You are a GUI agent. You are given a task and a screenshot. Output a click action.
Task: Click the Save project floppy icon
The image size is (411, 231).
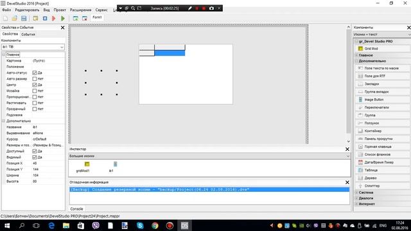[24, 19]
